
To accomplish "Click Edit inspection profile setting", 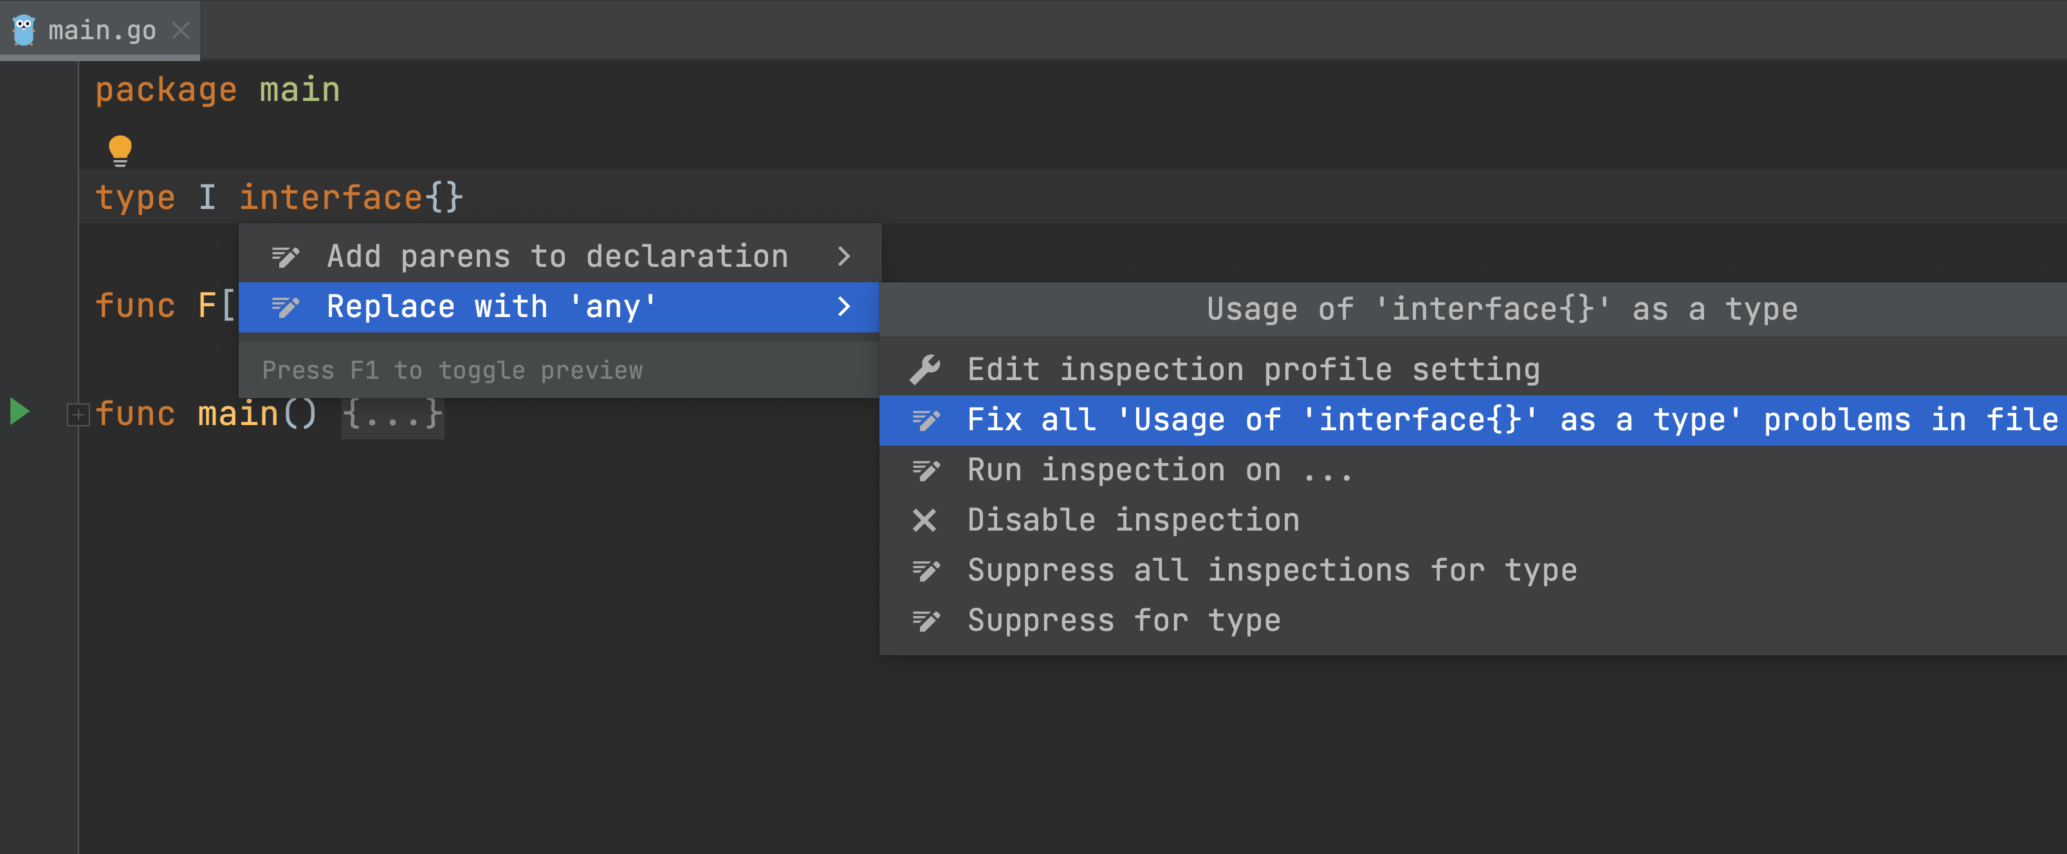I will 1253,370.
